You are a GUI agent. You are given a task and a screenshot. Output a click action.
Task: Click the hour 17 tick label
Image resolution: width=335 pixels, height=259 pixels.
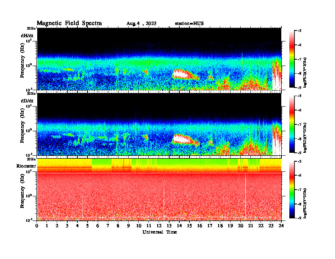[210, 226]
